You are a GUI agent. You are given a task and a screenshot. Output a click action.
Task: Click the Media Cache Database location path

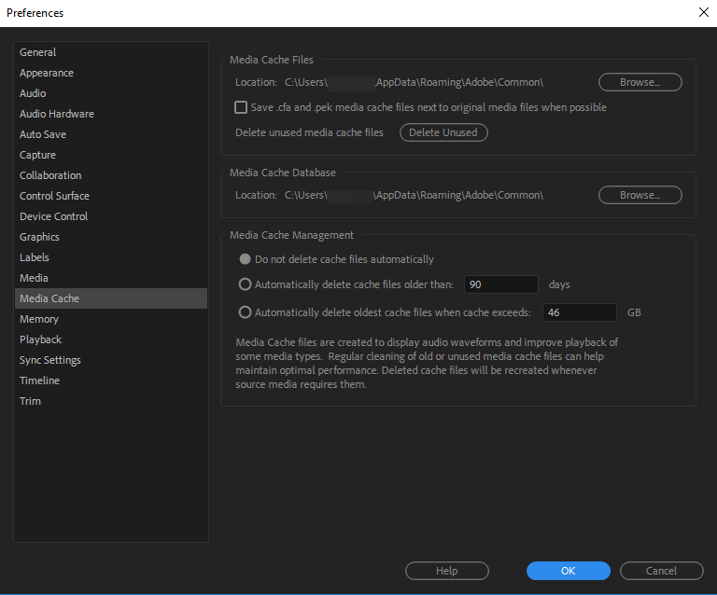pyautogui.click(x=414, y=195)
